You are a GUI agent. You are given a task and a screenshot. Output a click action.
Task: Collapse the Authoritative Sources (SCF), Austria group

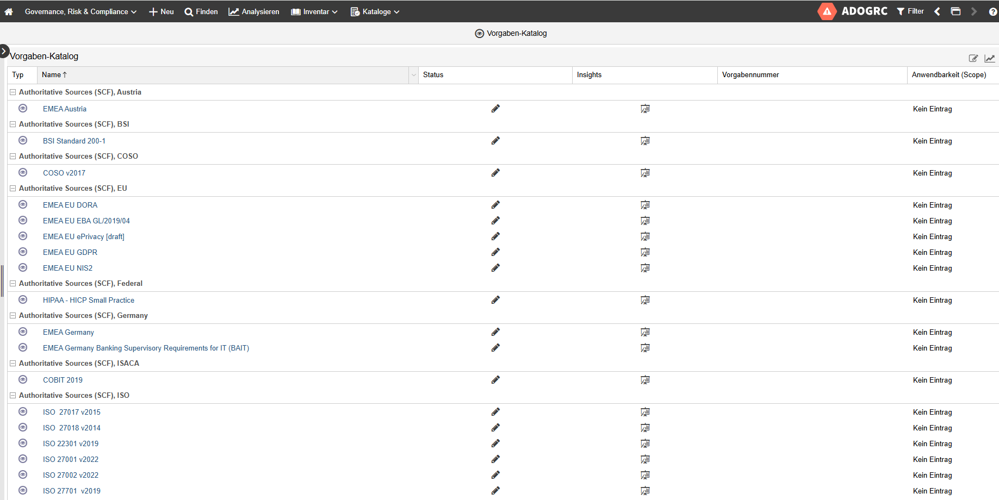[13, 92]
